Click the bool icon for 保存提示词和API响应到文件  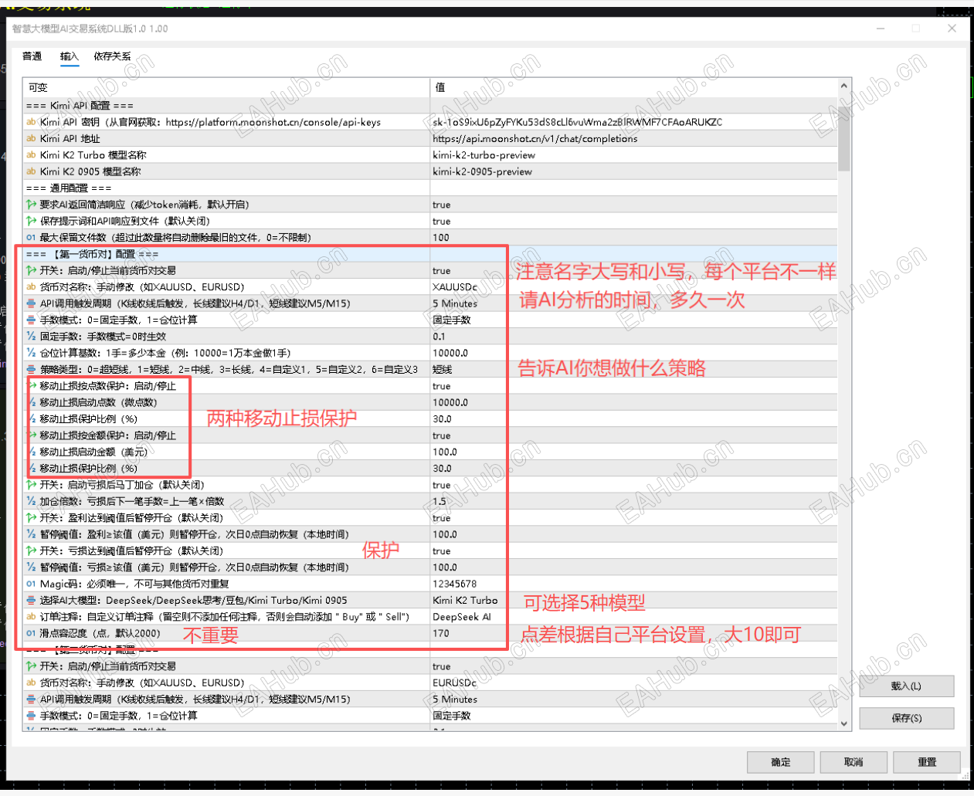pos(31,221)
